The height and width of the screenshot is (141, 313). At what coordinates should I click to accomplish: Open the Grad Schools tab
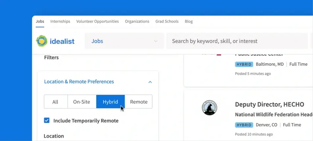[167, 21]
